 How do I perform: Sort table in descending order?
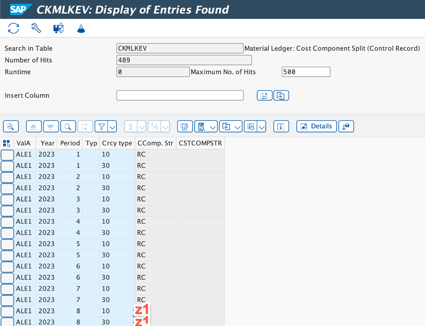(51, 126)
